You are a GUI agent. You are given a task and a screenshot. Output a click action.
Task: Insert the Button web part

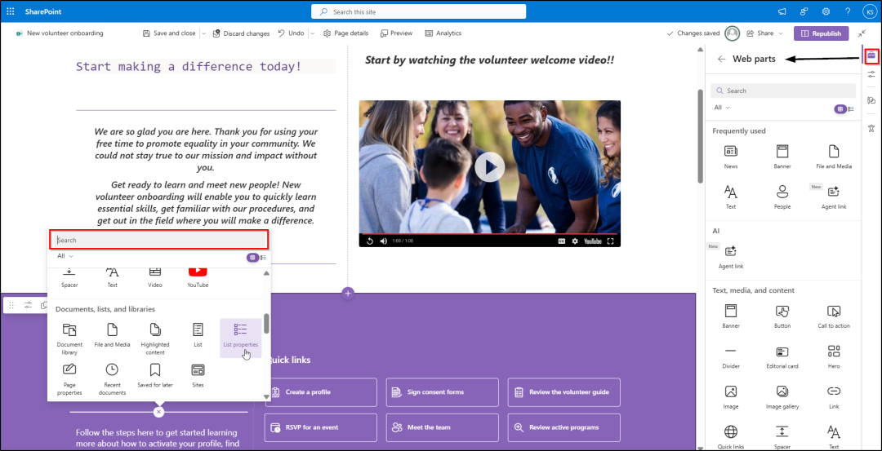(x=782, y=316)
